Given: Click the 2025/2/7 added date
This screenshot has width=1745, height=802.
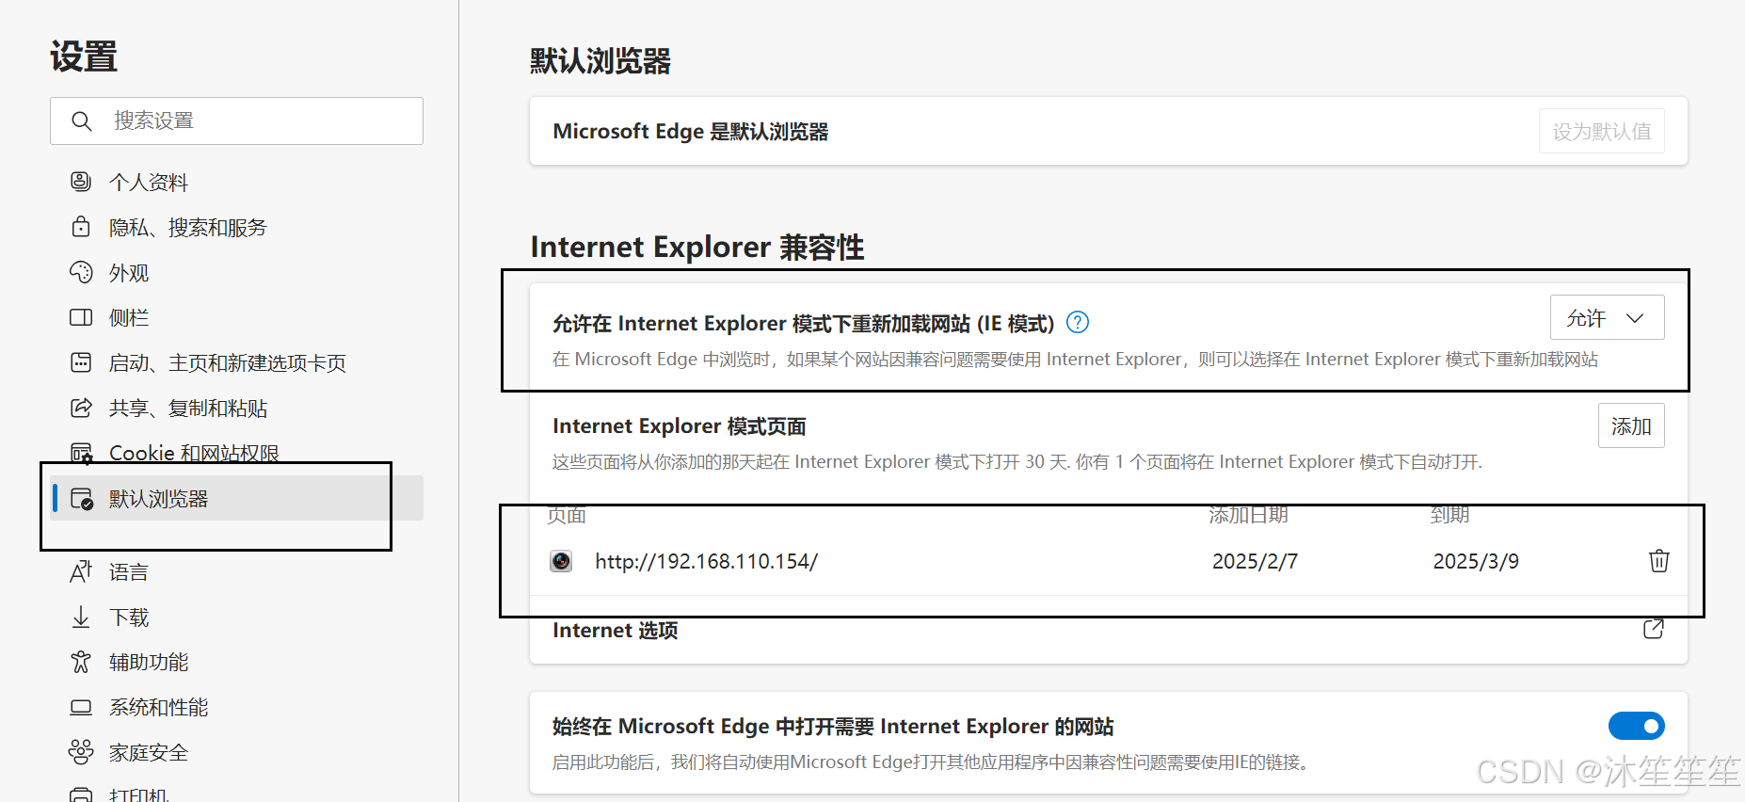Looking at the screenshot, I should 1255,561.
